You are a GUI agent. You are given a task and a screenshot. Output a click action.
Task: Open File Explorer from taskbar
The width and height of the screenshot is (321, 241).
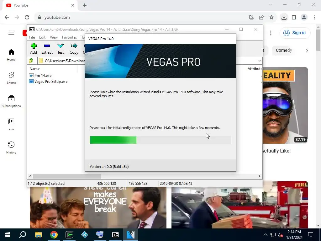38,235
